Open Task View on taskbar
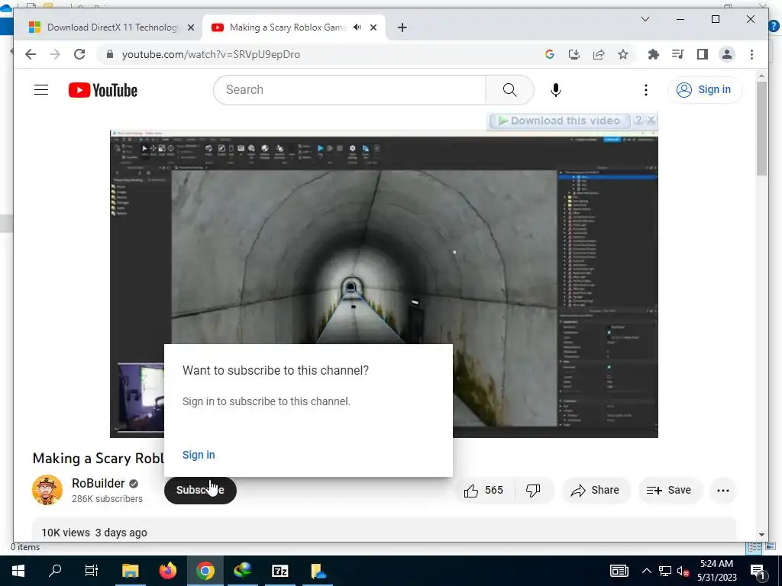This screenshot has width=782, height=586. [92, 571]
